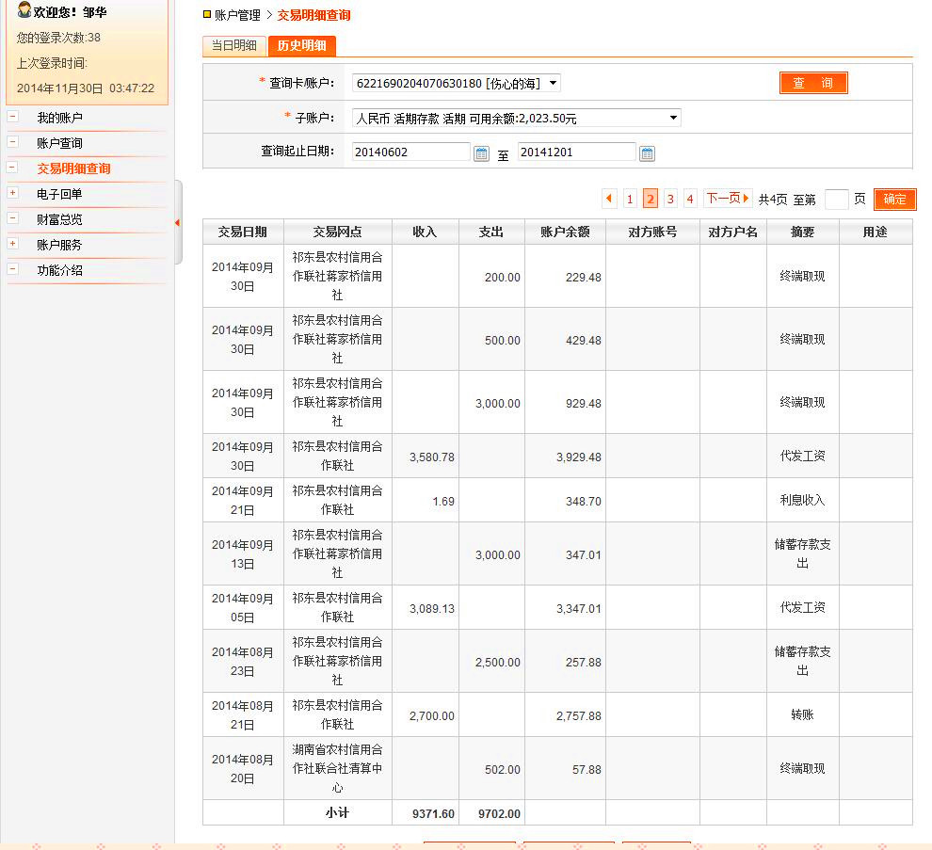This screenshot has width=932, height=850.
Task: Expand the 电子回单 menu plus icon
Action: pyautogui.click(x=13, y=193)
